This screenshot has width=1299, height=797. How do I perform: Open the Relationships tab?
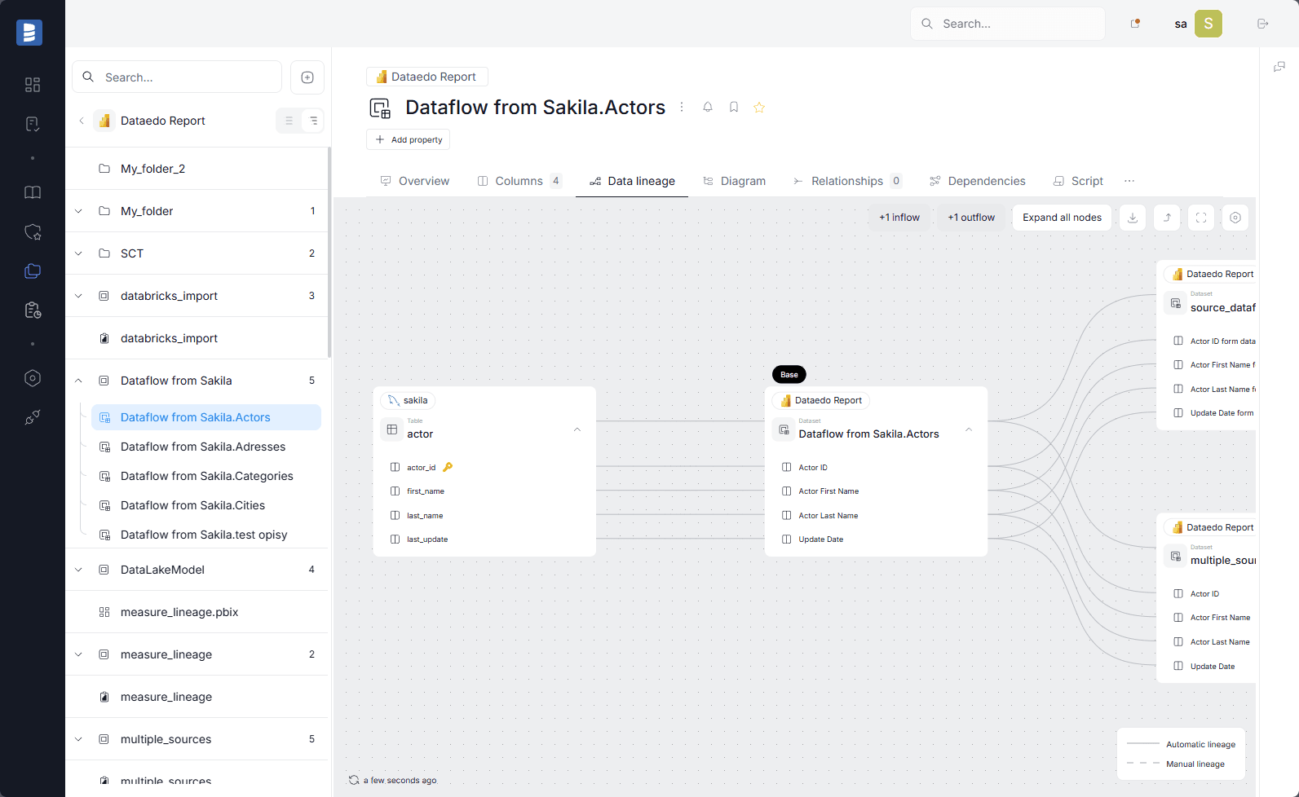pyautogui.click(x=847, y=181)
